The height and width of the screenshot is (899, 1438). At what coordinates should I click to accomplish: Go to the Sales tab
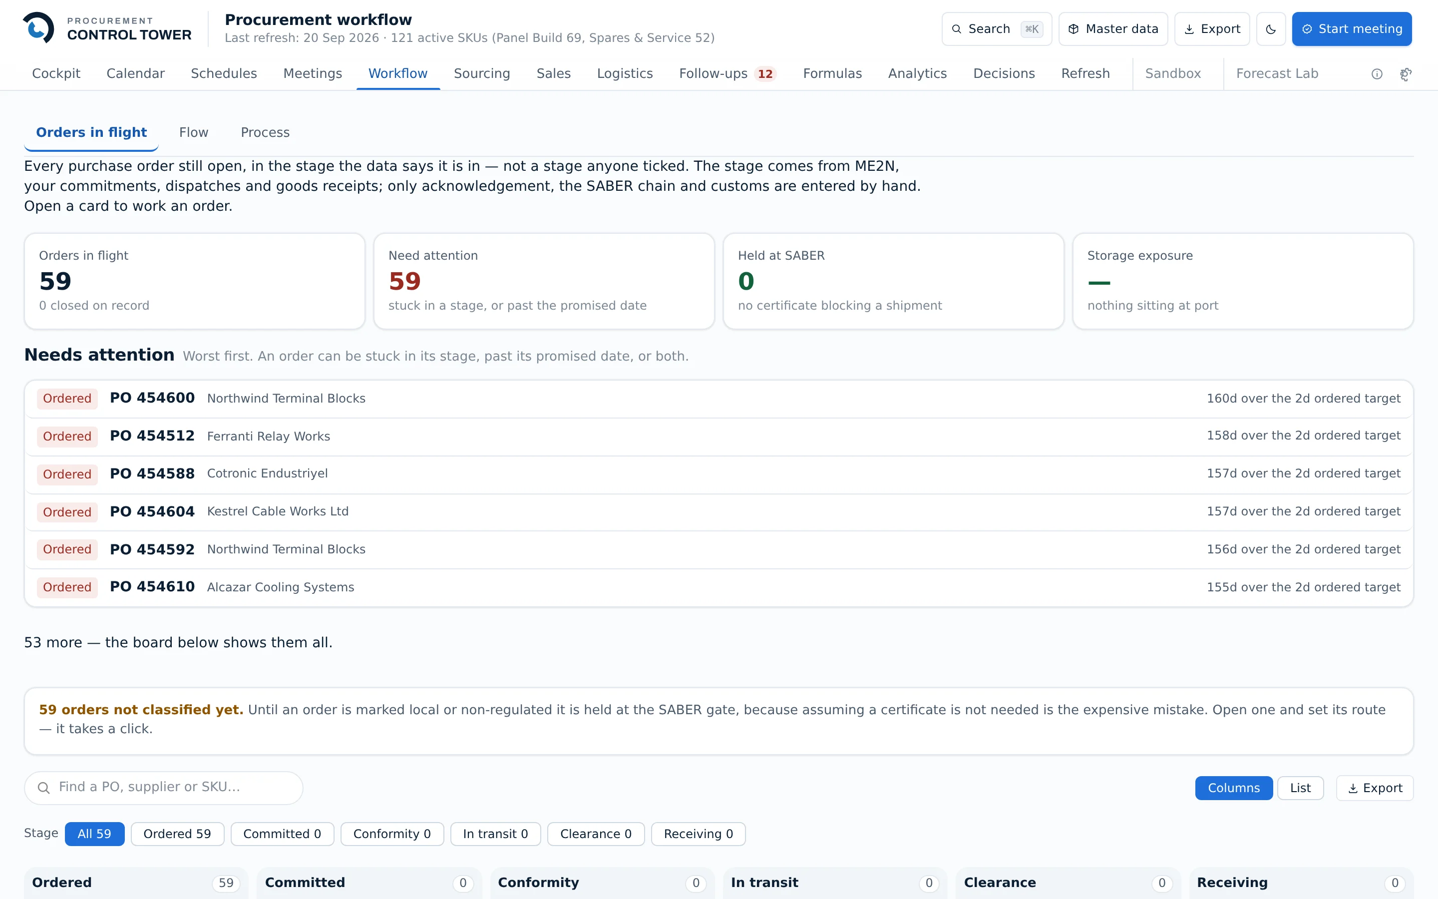click(553, 74)
